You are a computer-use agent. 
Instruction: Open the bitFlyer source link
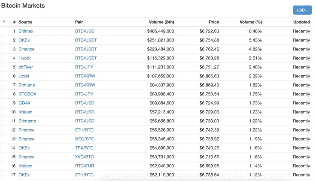pyautogui.click(x=26, y=67)
